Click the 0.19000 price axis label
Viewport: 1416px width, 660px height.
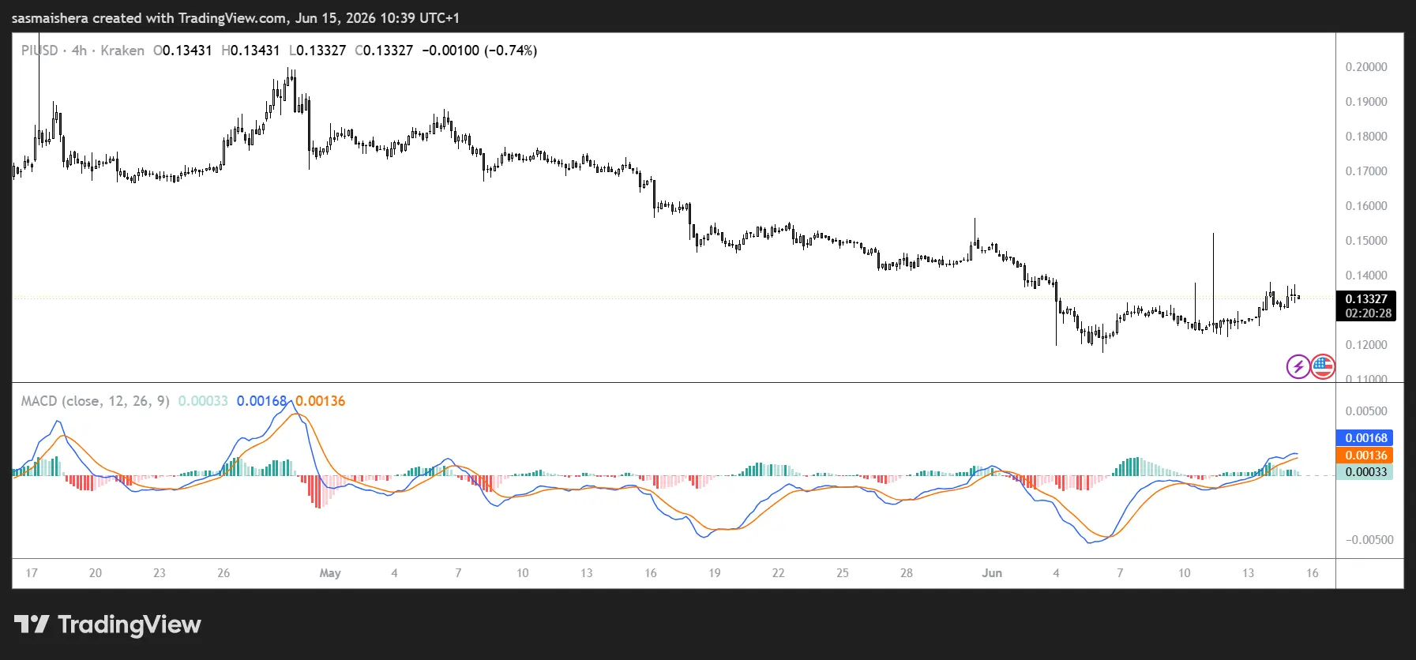point(1366,102)
